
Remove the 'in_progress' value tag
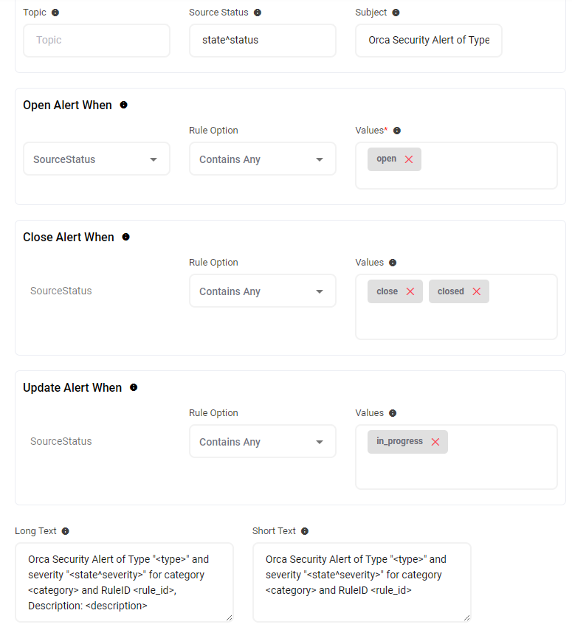[x=435, y=442]
